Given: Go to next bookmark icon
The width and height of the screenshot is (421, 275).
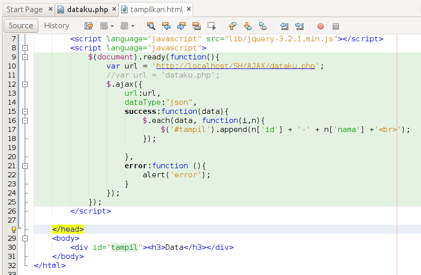Looking at the screenshot, I should [248, 26].
